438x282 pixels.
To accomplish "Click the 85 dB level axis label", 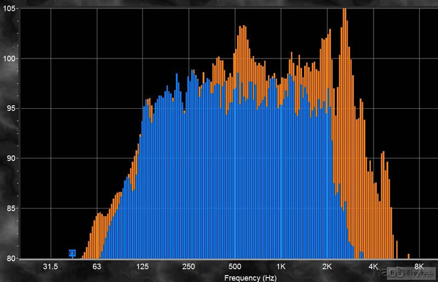I will coord(10,209).
